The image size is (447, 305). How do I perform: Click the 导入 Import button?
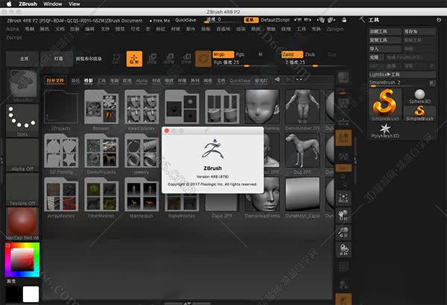coord(385,48)
